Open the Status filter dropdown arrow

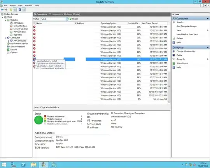[x=67, y=19]
